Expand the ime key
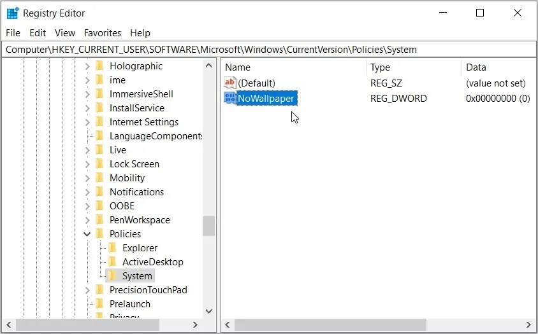The width and height of the screenshot is (538, 334). (x=87, y=80)
